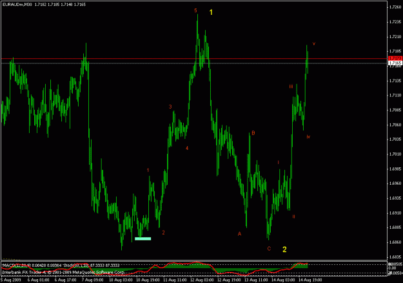
Task: Click the 1.6935 price scale value
Action: pyautogui.click(x=395, y=198)
